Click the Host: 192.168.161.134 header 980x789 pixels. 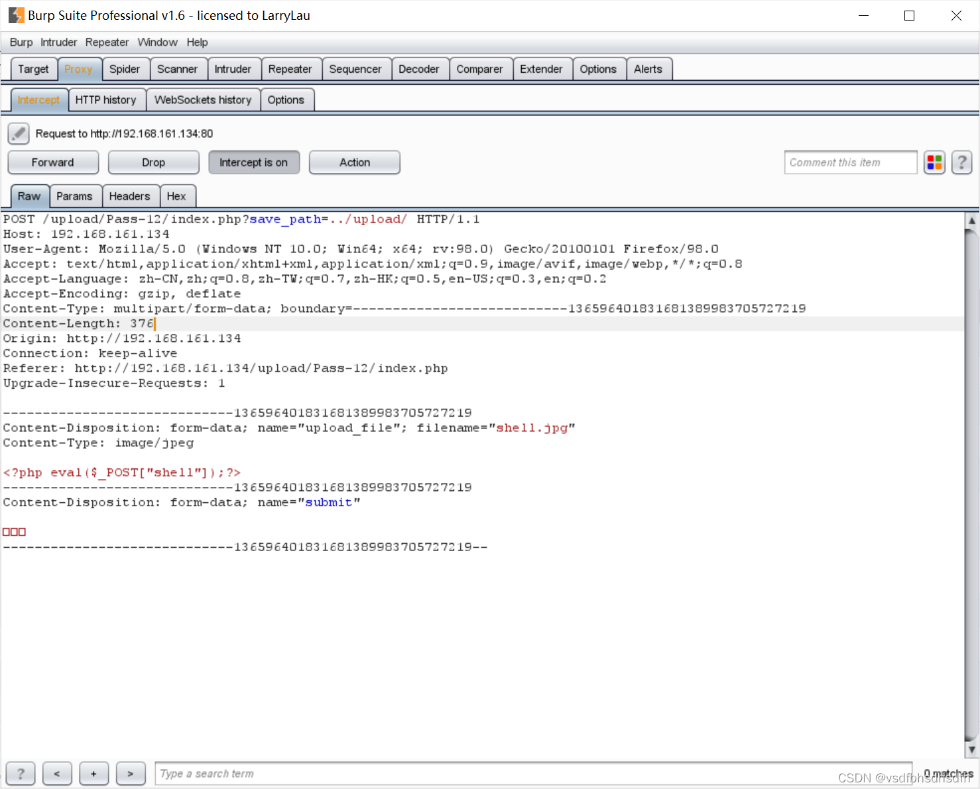86,234
